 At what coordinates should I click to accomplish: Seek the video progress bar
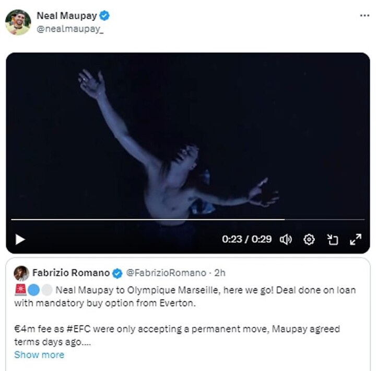click(x=157, y=219)
